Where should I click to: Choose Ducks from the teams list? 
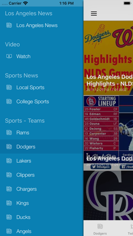(x=42, y=217)
